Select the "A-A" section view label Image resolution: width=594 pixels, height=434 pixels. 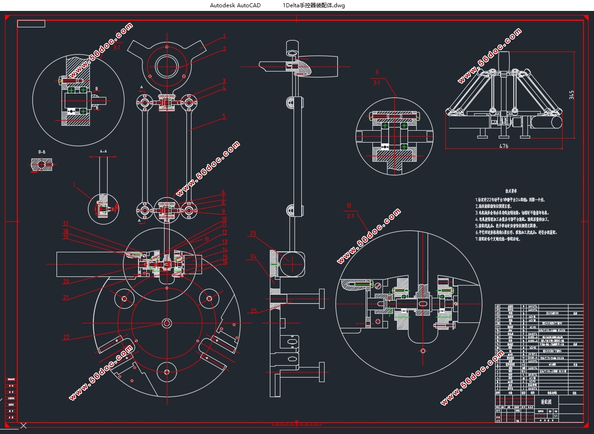click(x=103, y=151)
